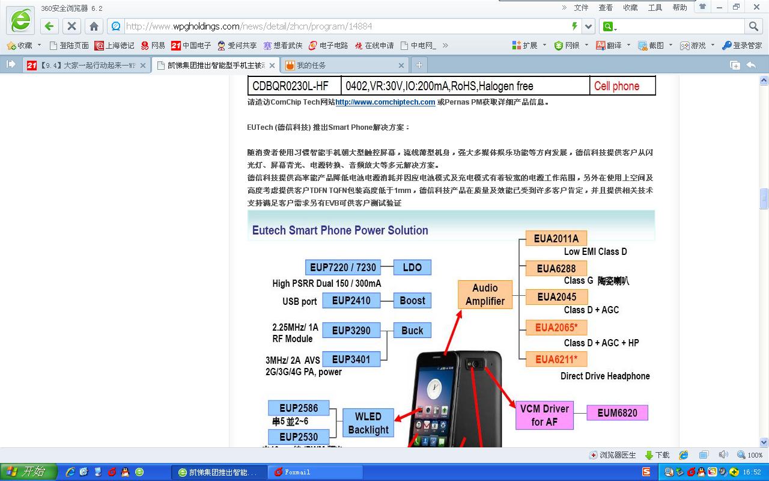The image size is (769, 481).
Task: Open the 开始 Start menu
Action: (29, 472)
